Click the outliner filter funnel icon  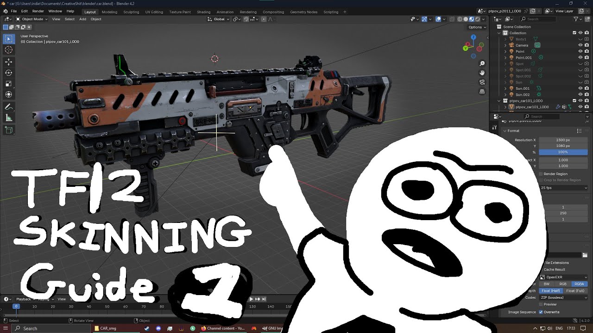tap(576, 19)
